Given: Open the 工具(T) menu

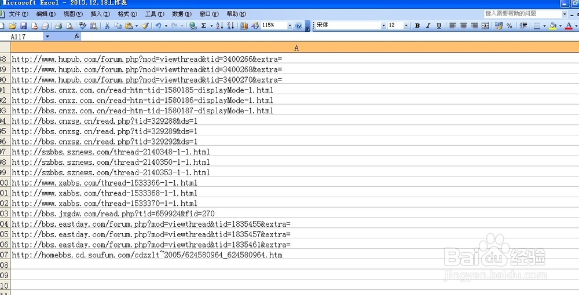Looking at the screenshot, I should [x=155, y=14].
